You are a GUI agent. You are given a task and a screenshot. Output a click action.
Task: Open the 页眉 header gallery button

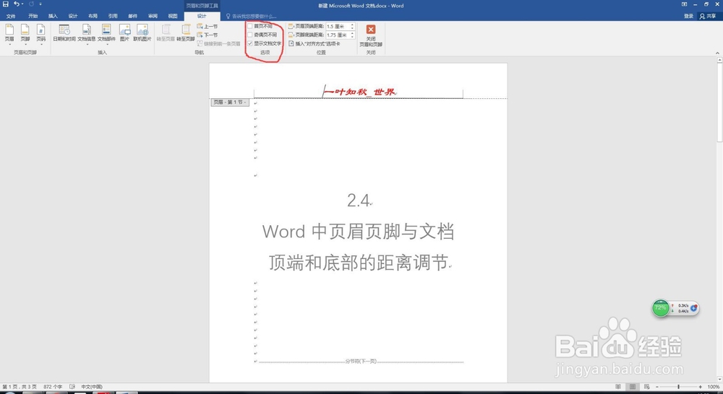[x=9, y=33]
